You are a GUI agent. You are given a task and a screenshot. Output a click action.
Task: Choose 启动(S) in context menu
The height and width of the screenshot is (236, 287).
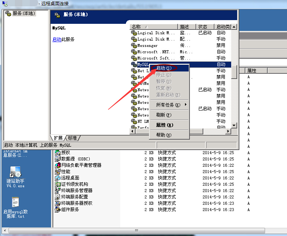click(169, 68)
